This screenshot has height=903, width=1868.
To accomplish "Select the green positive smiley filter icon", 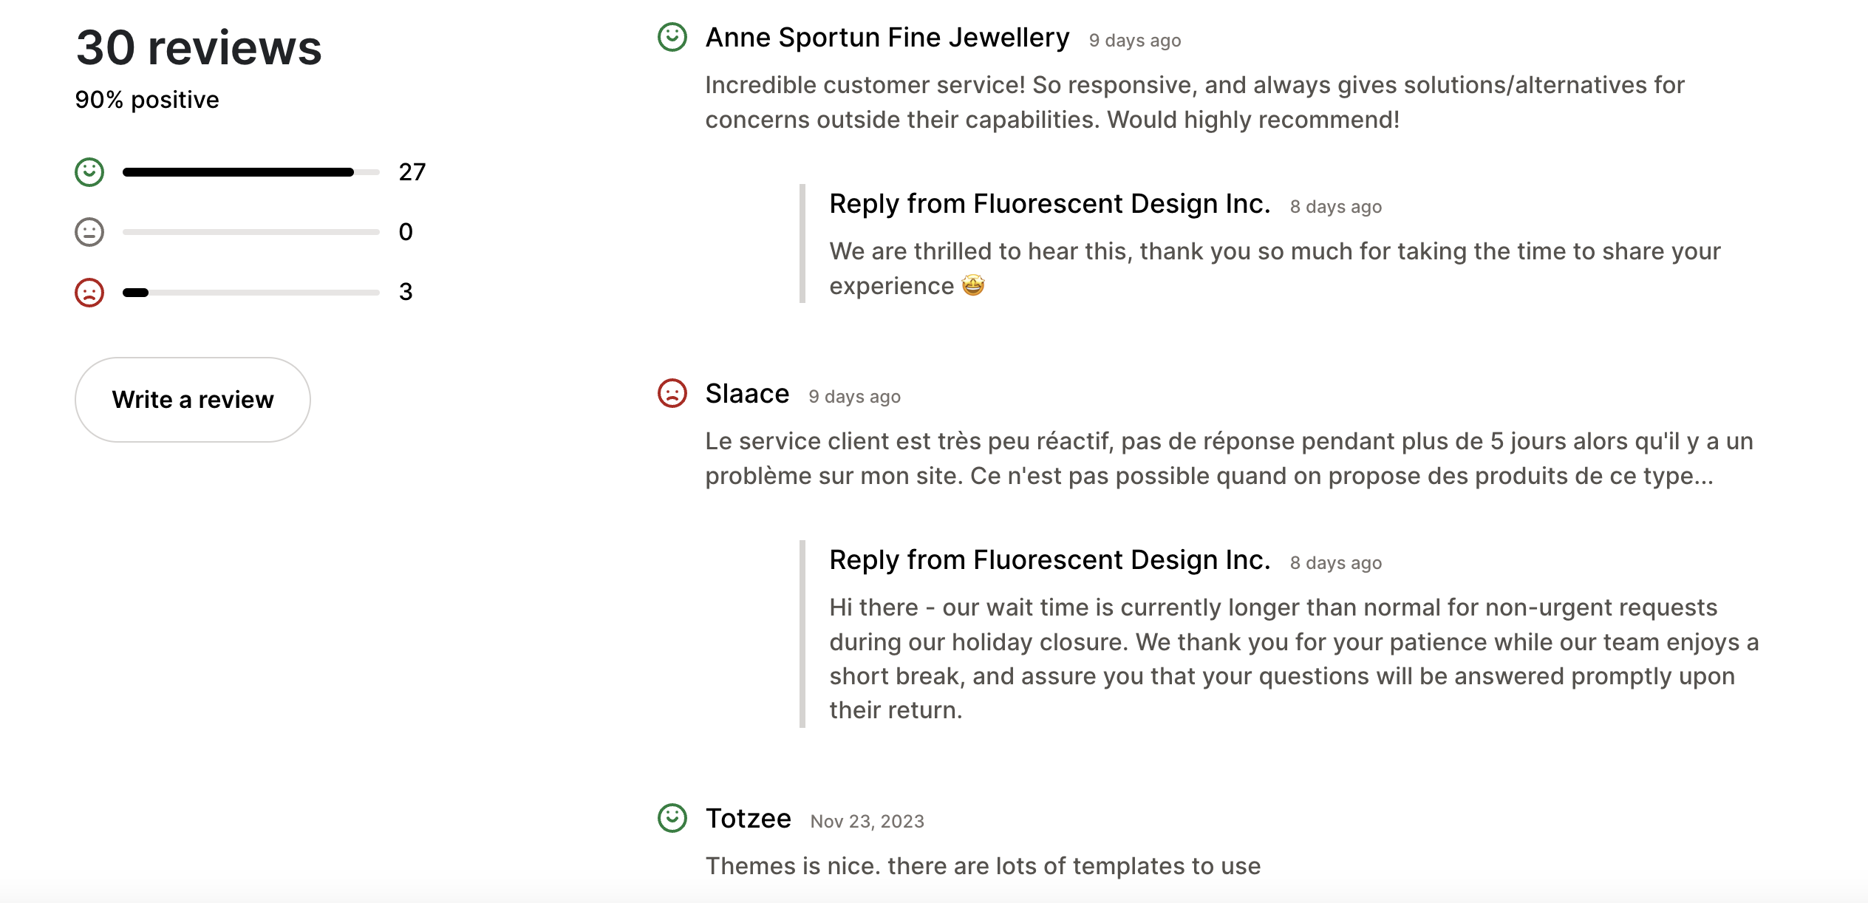I will [89, 171].
